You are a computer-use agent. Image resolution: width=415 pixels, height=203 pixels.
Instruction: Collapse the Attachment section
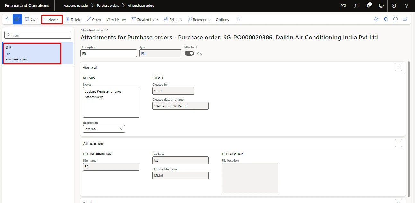(x=398, y=143)
